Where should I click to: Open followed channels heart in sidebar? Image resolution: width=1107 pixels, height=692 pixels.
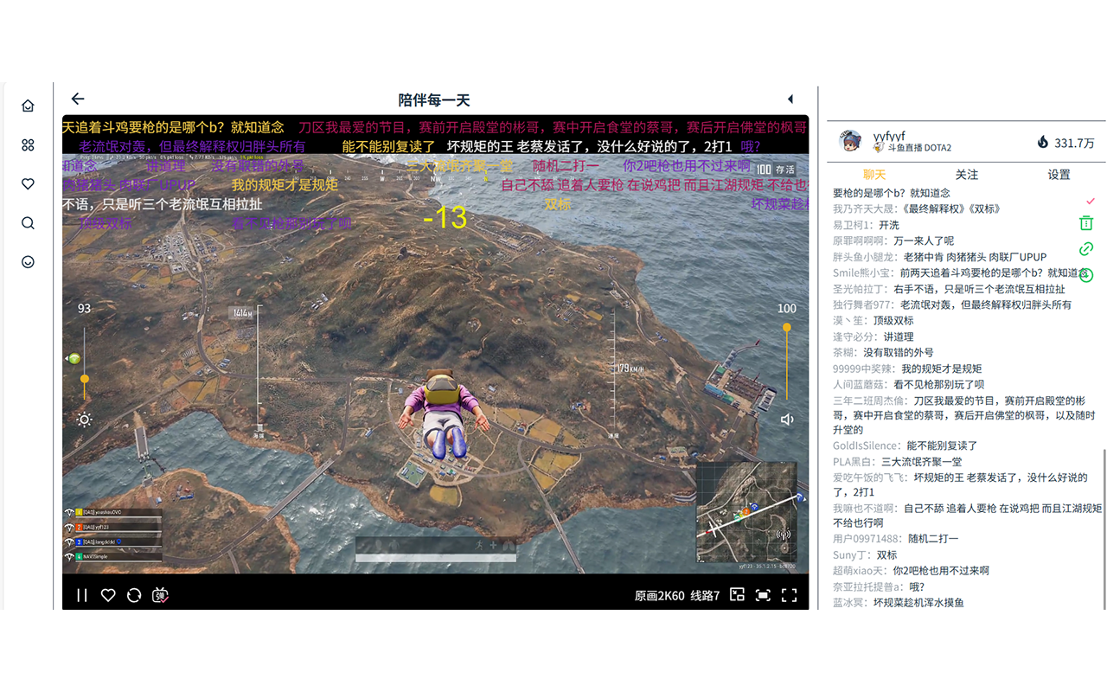28,184
